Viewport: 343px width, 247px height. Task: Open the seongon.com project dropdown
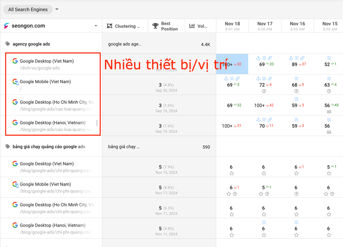[x=96, y=26]
